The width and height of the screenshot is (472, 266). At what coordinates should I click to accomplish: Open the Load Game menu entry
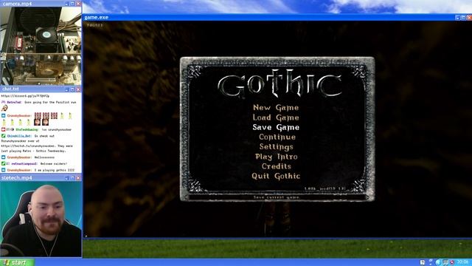276,117
